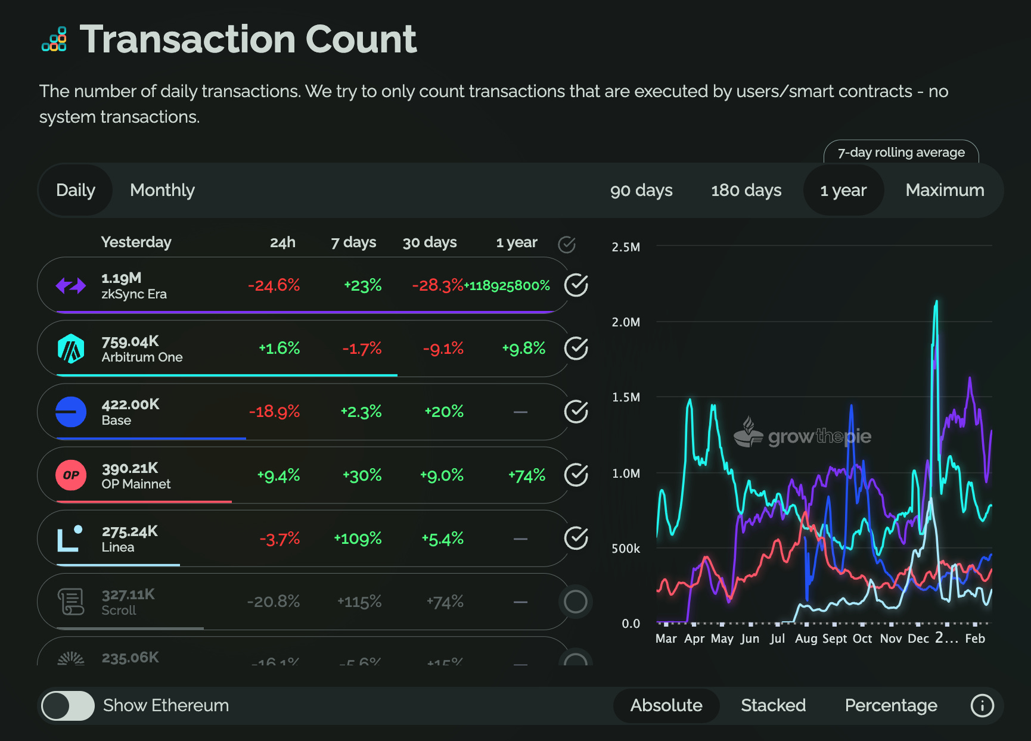The image size is (1031, 741).
Task: Click OP Mainnet's 390.21K value
Action: coord(130,468)
